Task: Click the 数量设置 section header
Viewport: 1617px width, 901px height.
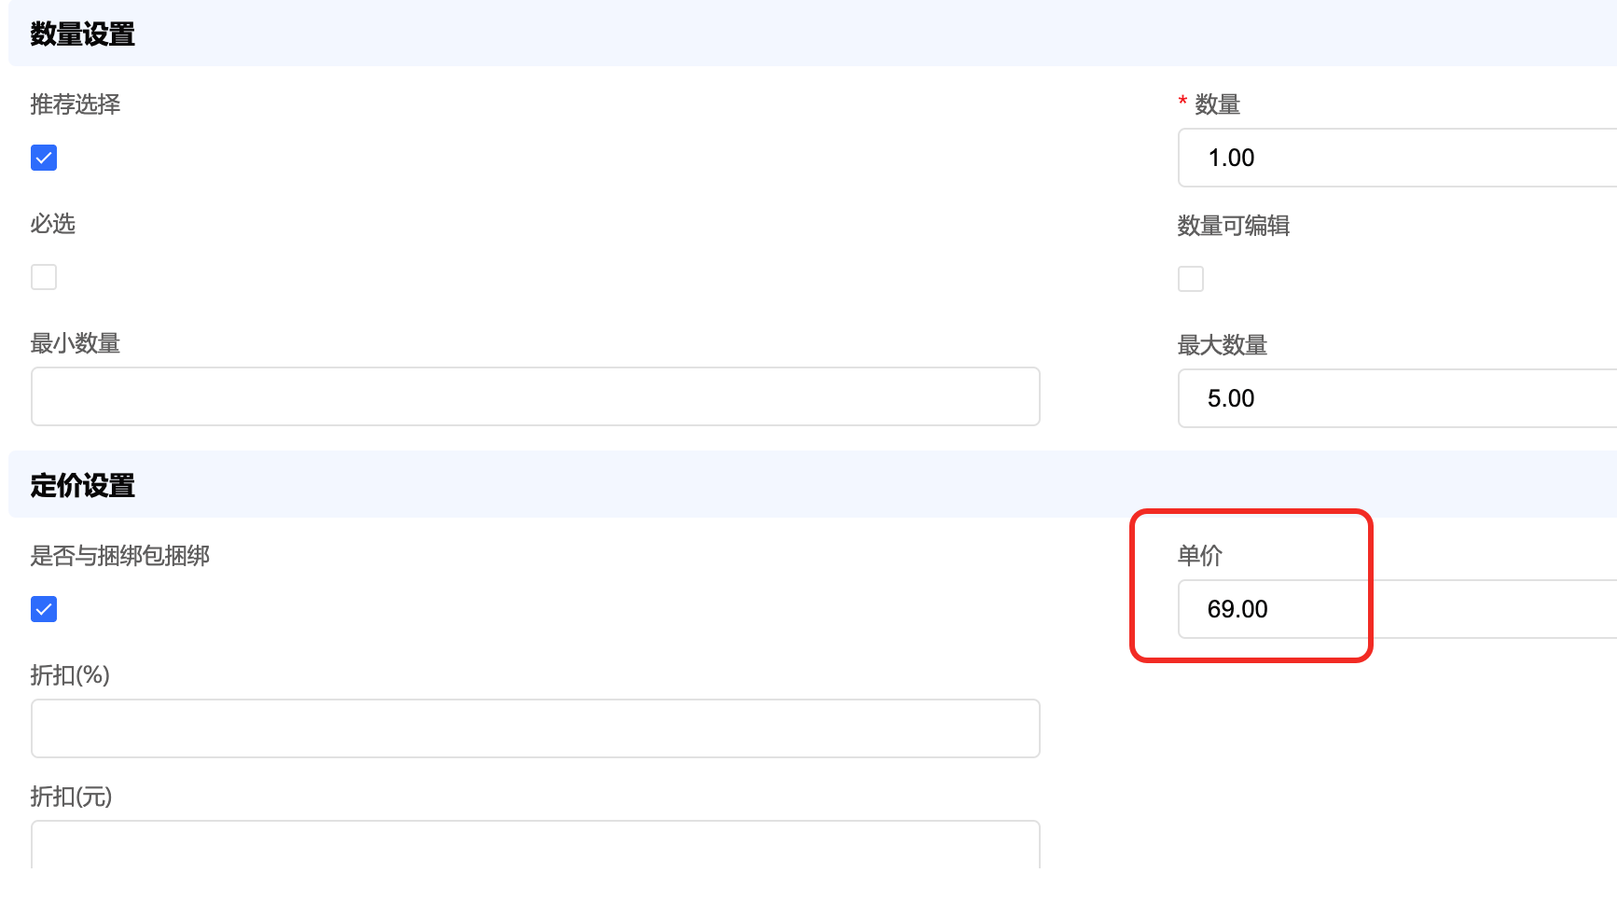Action: (x=83, y=35)
